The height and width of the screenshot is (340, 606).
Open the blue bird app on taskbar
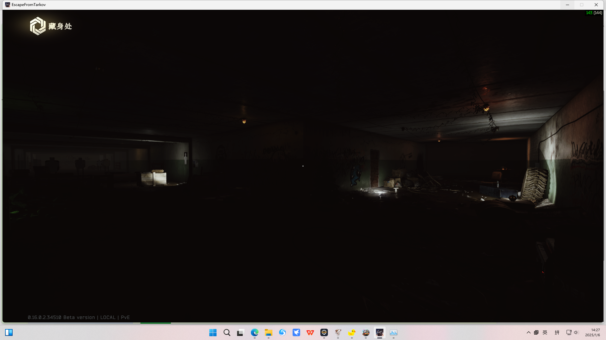click(296, 332)
